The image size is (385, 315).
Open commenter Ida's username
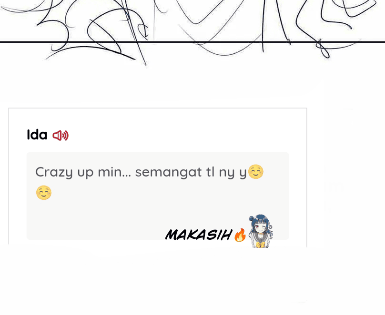pos(37,135)
